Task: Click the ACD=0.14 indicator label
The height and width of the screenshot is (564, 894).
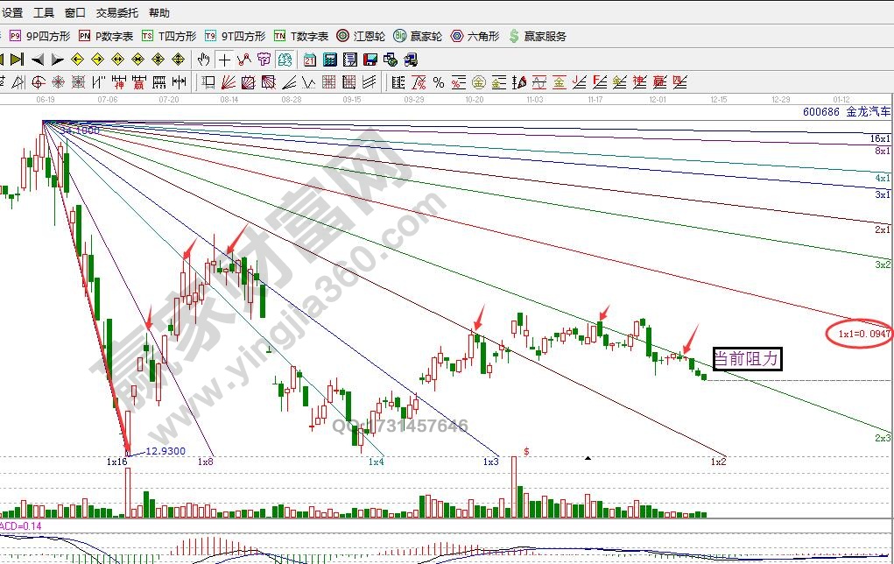Action: 20,525
